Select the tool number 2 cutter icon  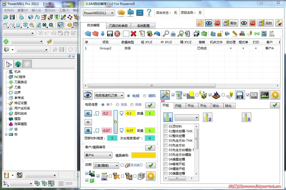[208, 117]
